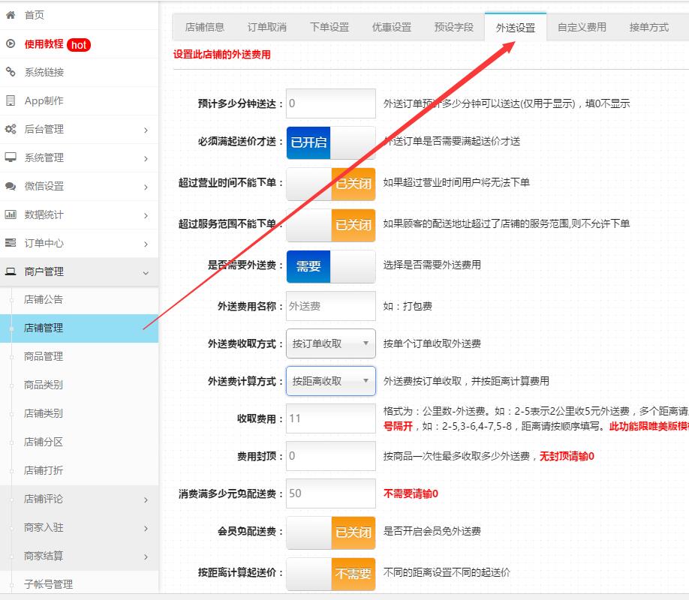Click the gears icon beside 后台管理
The image size is (689, 600).
(x=11, y=129)
